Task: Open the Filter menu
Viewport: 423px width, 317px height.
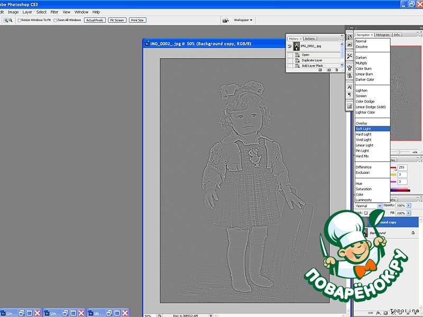Action: (54, 12)
